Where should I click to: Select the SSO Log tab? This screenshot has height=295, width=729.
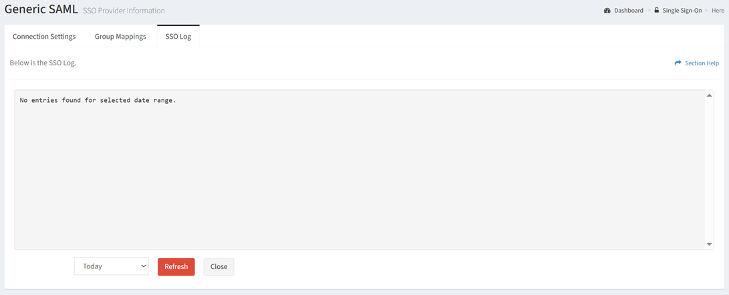(178, 37)
